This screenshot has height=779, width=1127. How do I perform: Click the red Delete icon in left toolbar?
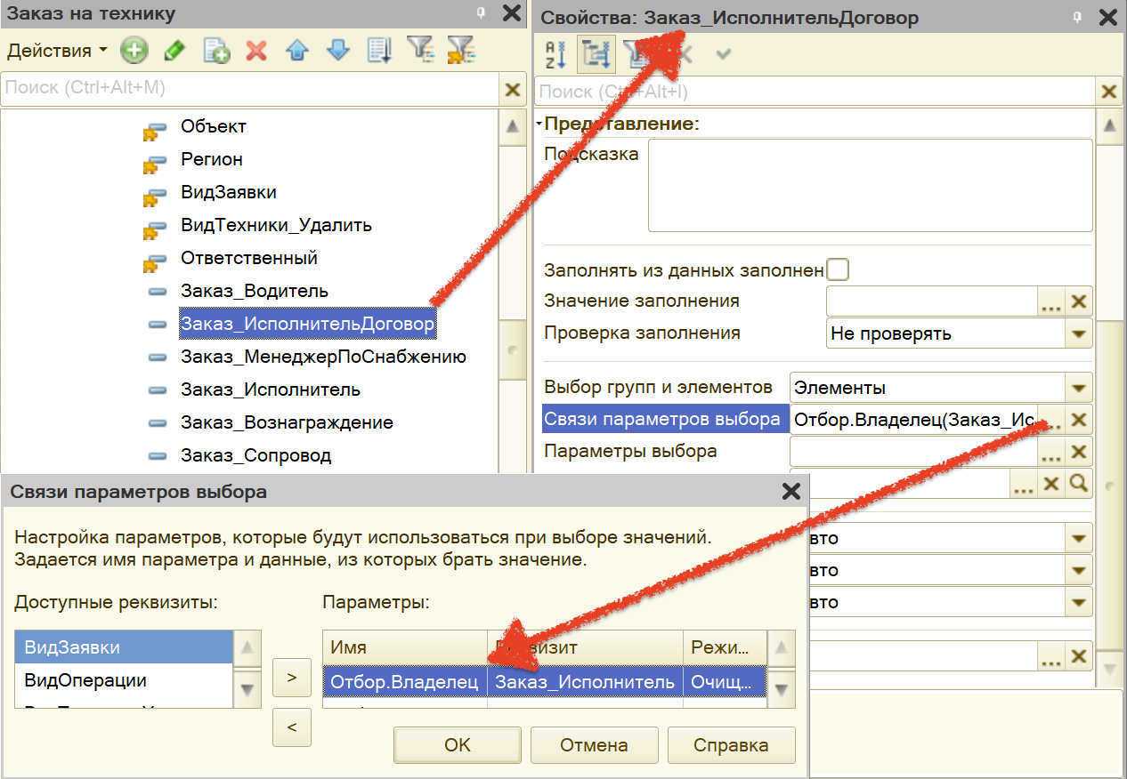[x=256, y=51]
